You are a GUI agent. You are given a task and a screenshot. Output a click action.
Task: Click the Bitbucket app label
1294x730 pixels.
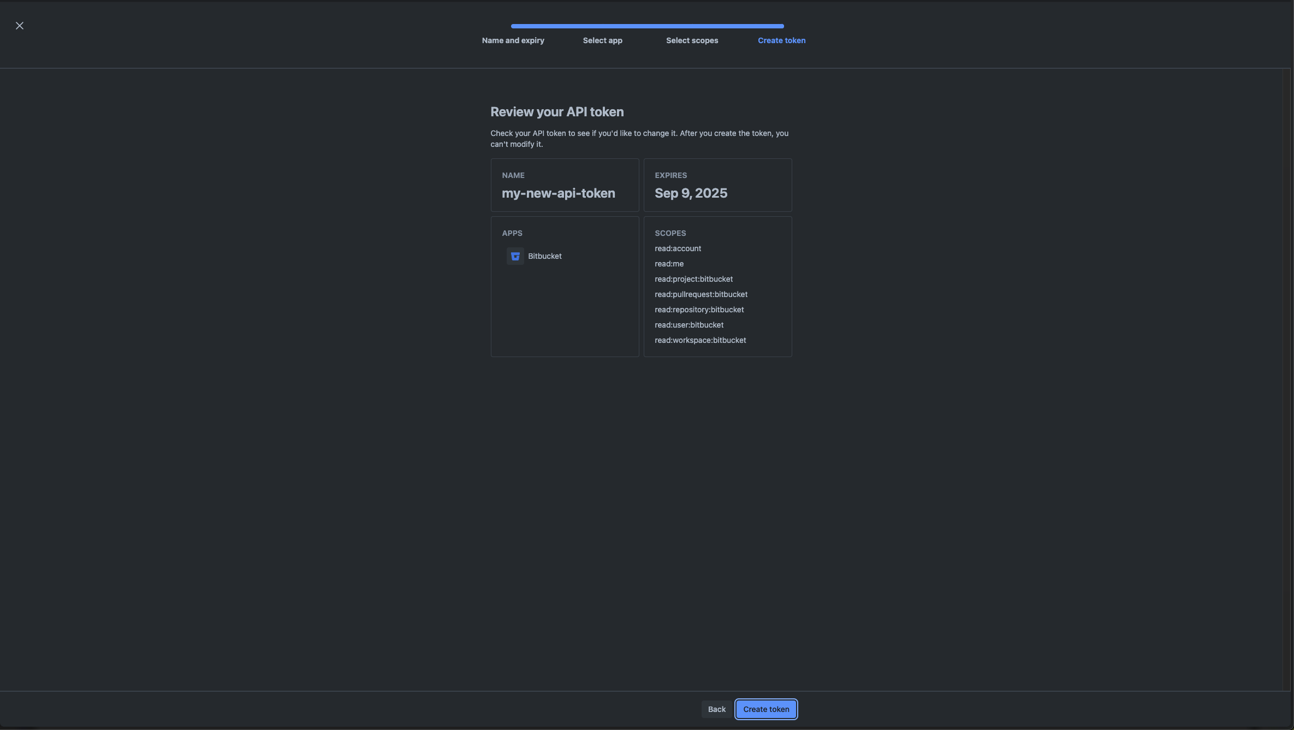[544, 256]
